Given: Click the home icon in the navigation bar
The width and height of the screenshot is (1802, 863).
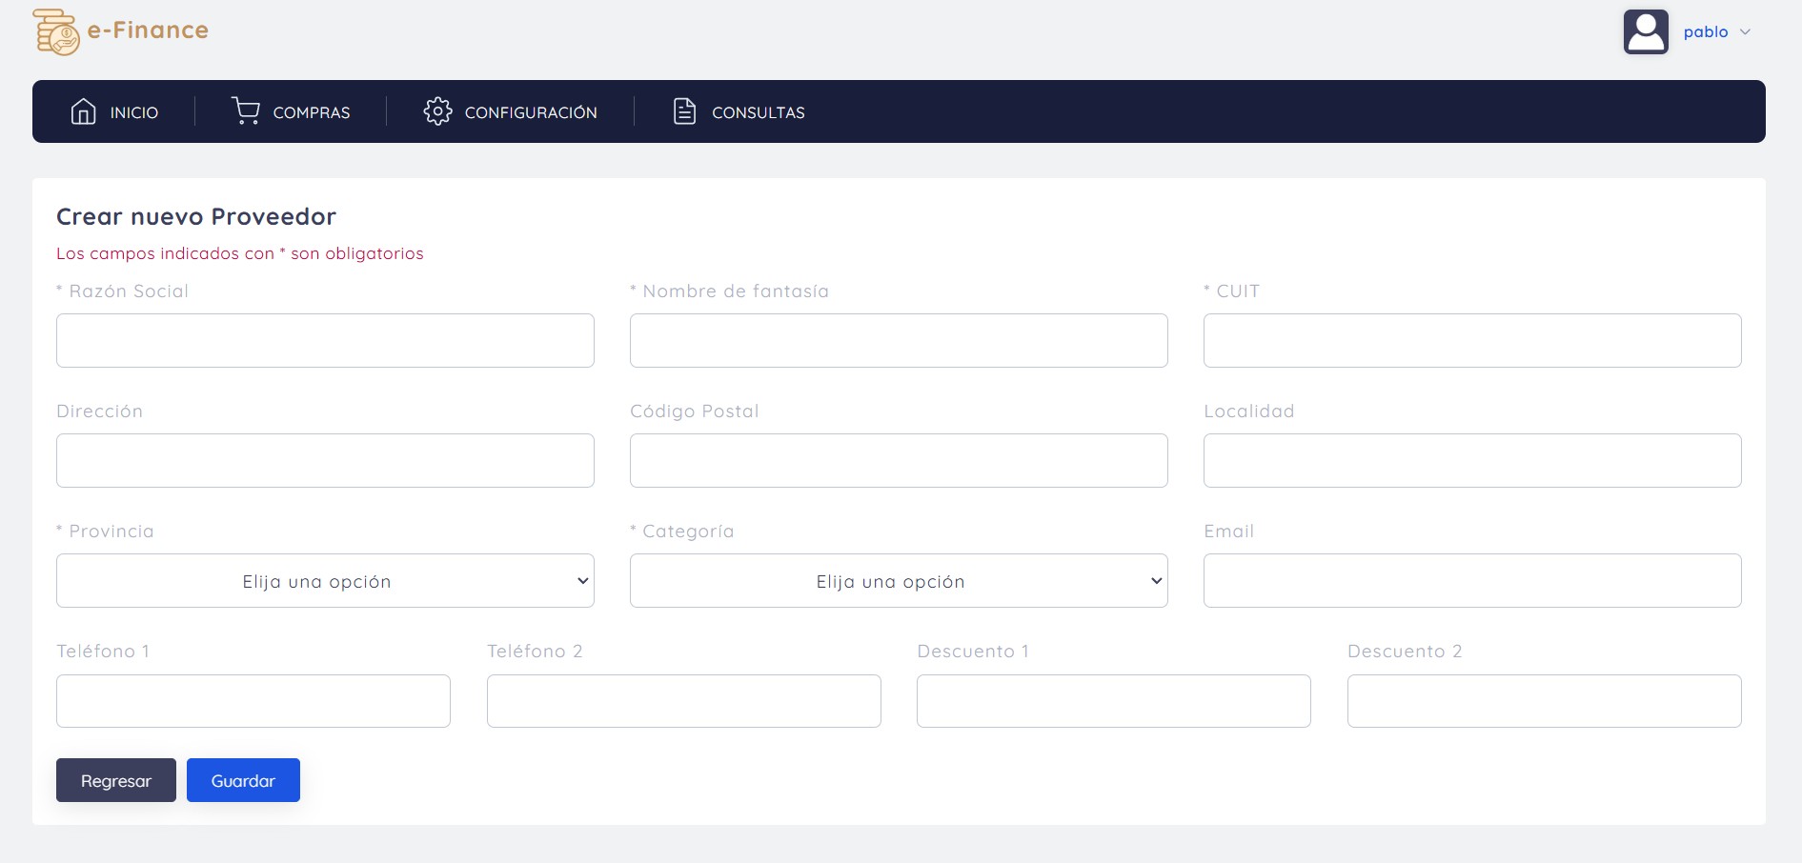Looking at the screenshot, I should coord(83,111).
